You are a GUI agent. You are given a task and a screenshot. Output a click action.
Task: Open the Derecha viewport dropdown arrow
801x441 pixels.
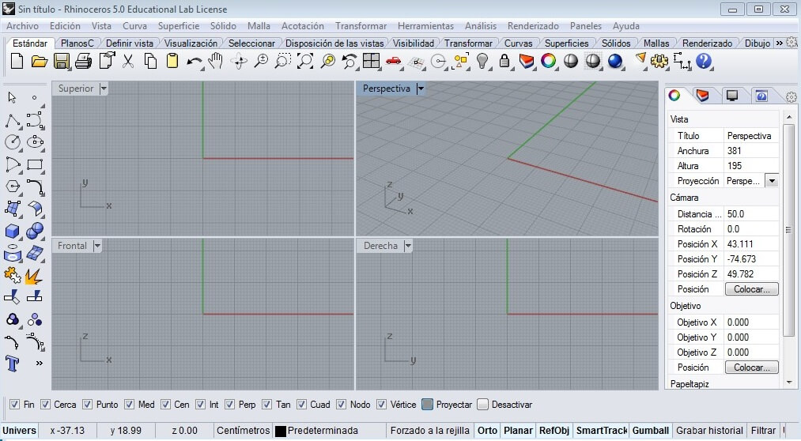click(408, 246)
